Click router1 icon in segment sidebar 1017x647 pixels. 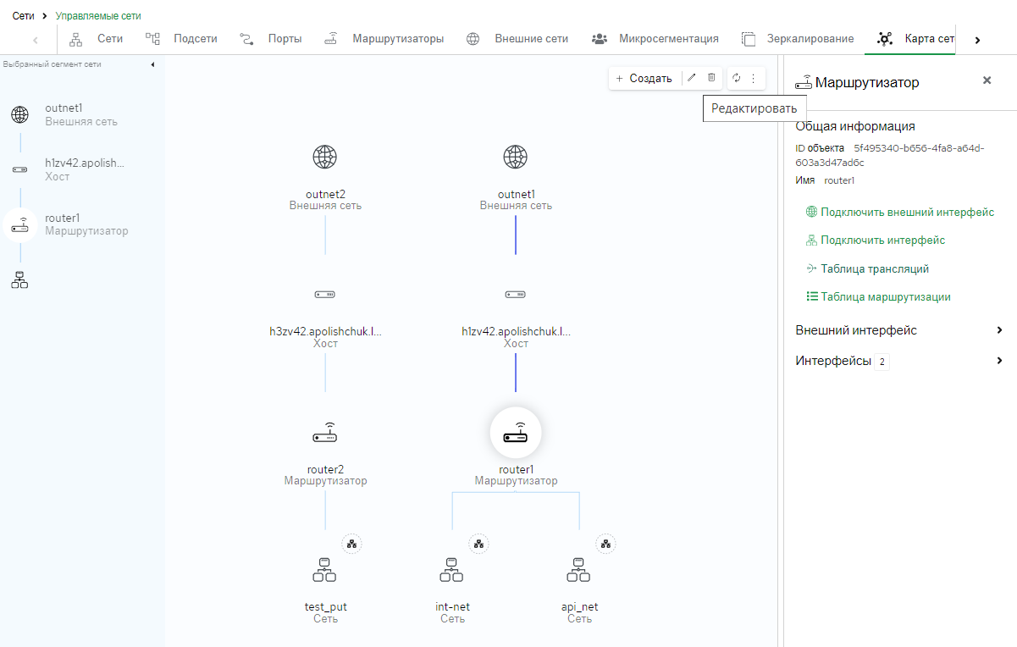point(19,224)
